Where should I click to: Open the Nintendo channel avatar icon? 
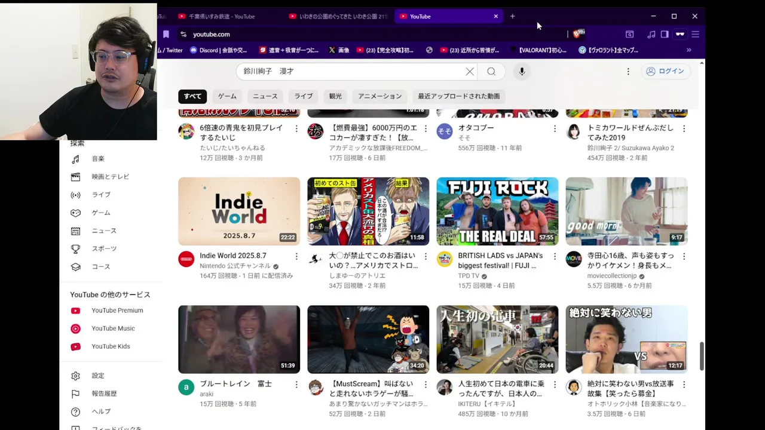186,259
